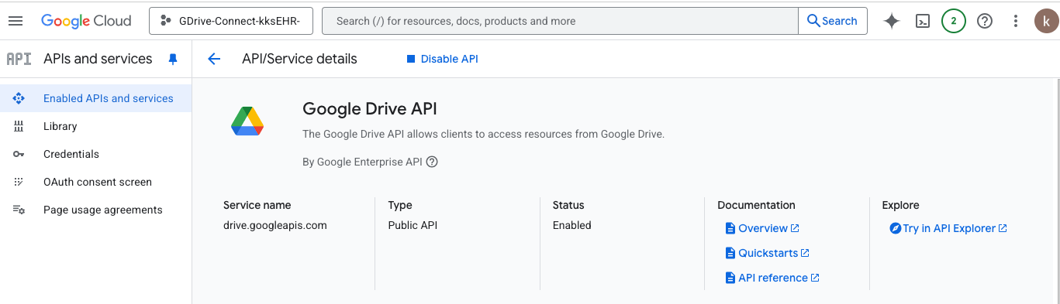Viewport: 1060px width, 304px height.
Task: Open the main navigation hamburger menu
Action: pyautogui.click(x=16, y=21)
